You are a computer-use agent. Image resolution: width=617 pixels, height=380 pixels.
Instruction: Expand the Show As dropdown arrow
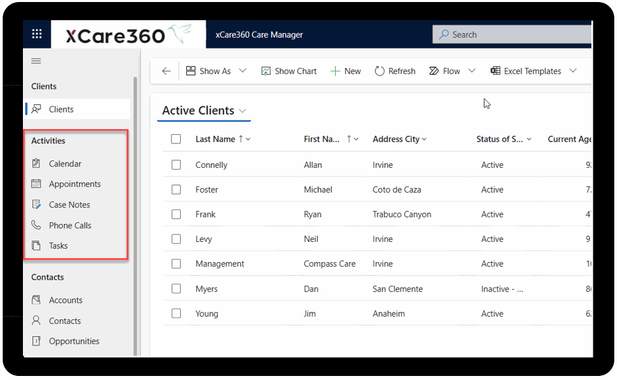pyautogui.click(x=243, y=71)
